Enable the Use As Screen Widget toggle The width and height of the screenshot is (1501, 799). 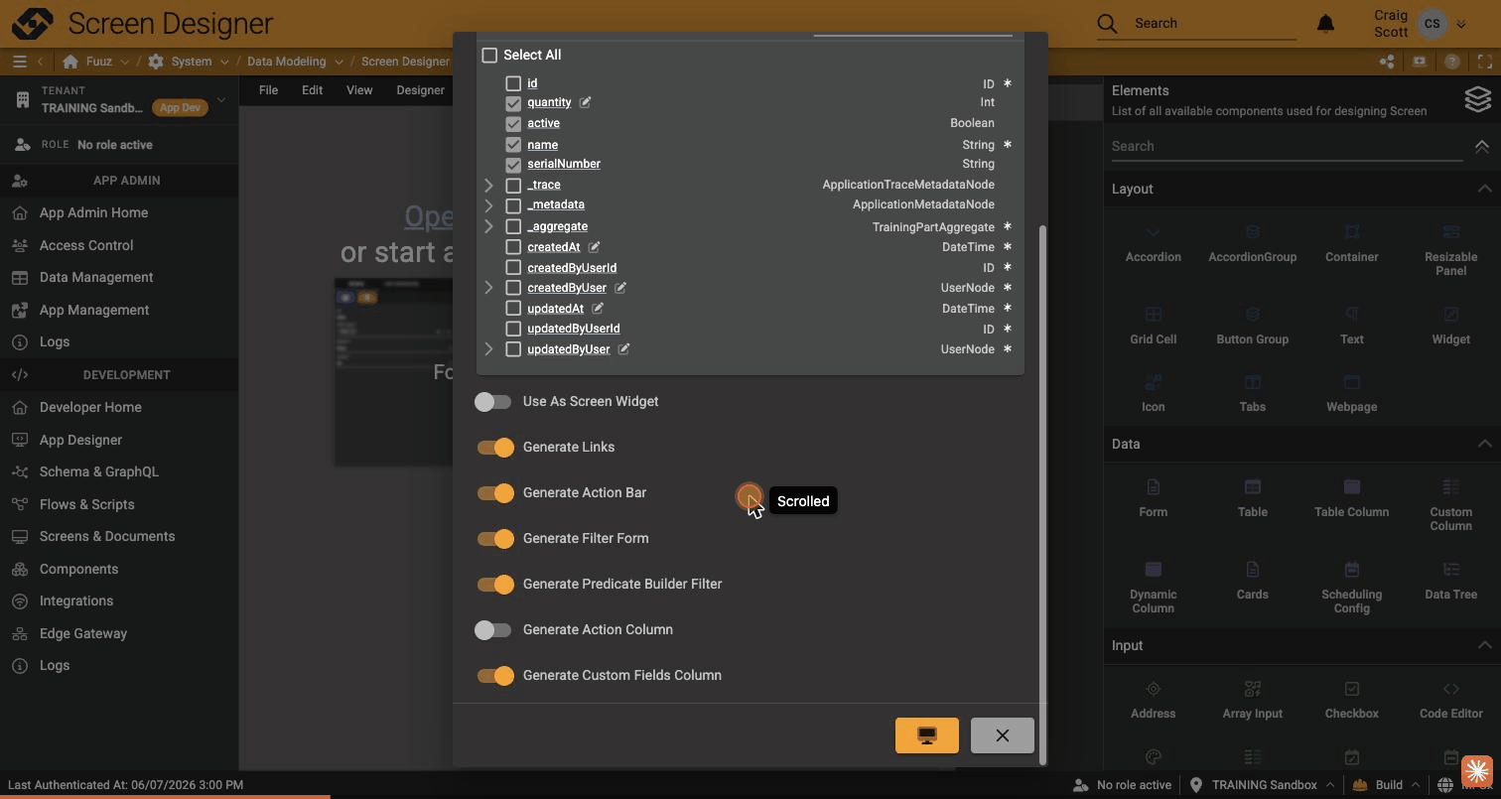[x=492, y=402]
